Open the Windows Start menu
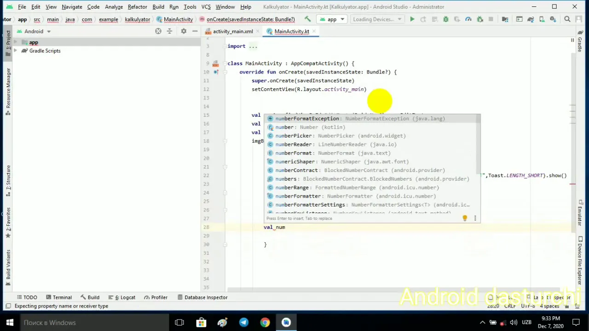This screenshot has width=589, height=331. point(10,323)
